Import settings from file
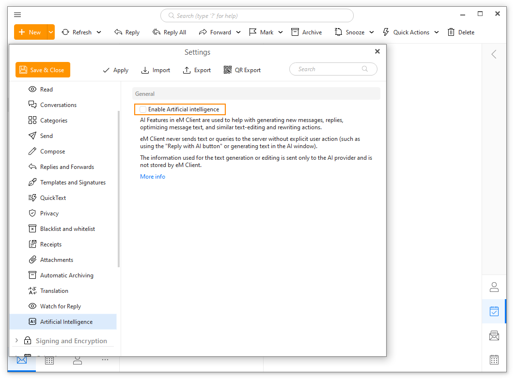This screenshot has width=516, height=380. [x=156, y=70]
